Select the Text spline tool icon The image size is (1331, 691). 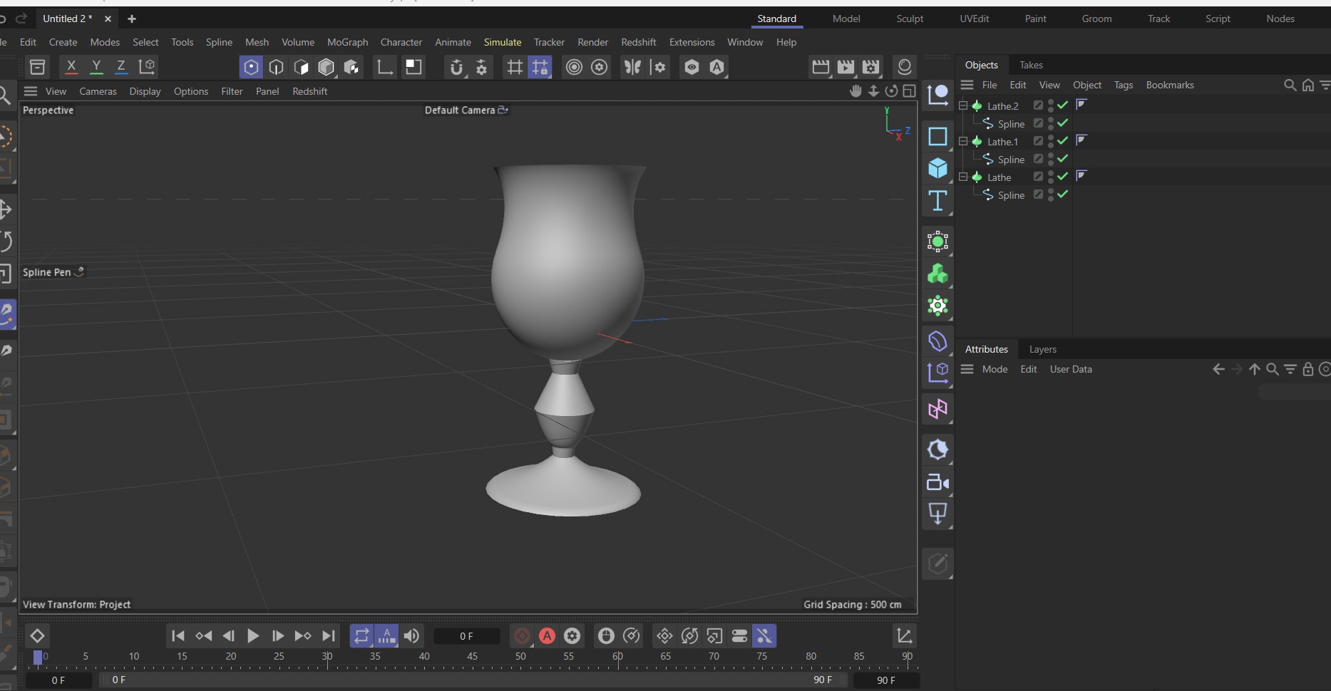(x=937, y=202)
